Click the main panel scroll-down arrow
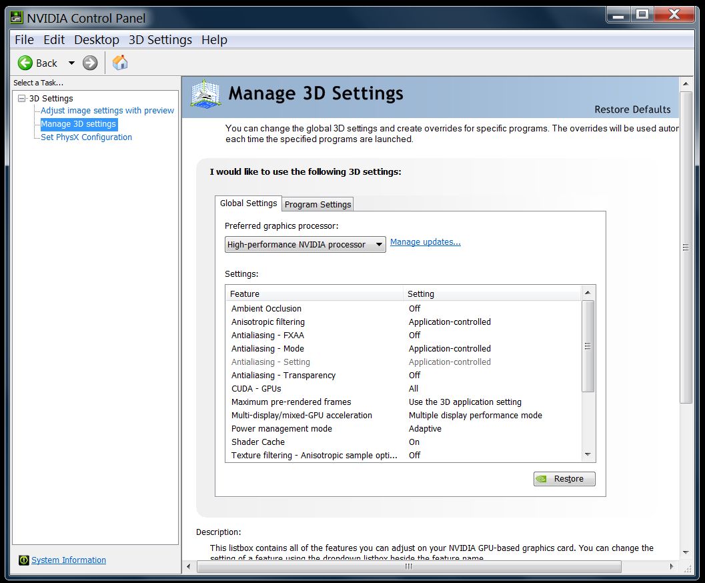The width and height of the screenshot is (705, 583). [686, 552]
